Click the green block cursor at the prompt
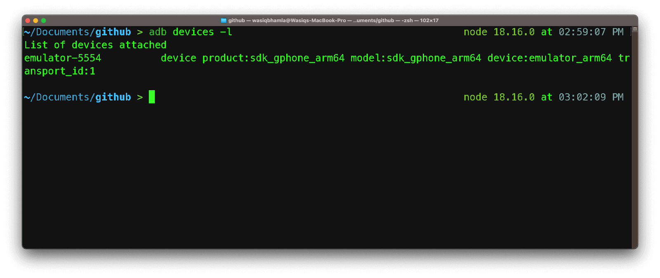Screen dimensions: 660x278 click(x=152, y=97)
